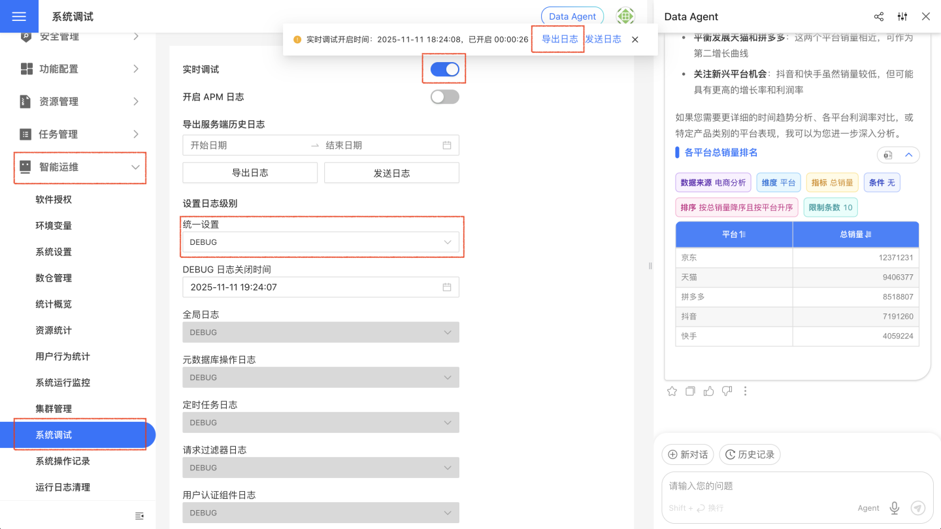The width and height of the screenshot is (941, 529).
Task: Open the 统一设置 DEBUG dropdown
Action: pos(320,242)
